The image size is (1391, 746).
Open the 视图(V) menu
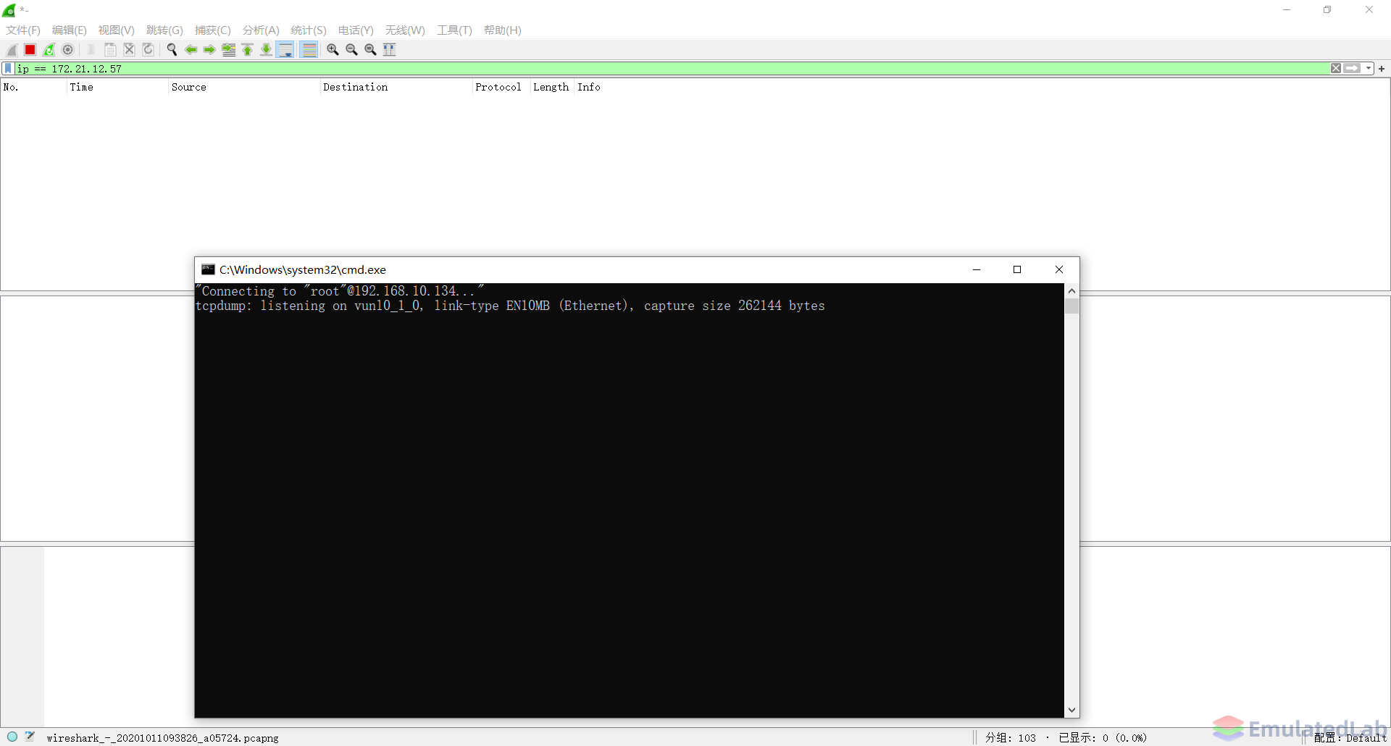[117, 30]
